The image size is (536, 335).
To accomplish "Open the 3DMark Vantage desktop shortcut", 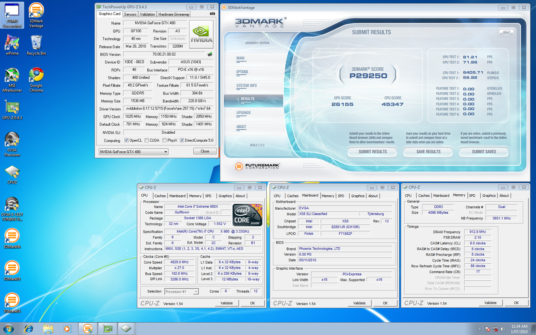I will pos(36,15).
